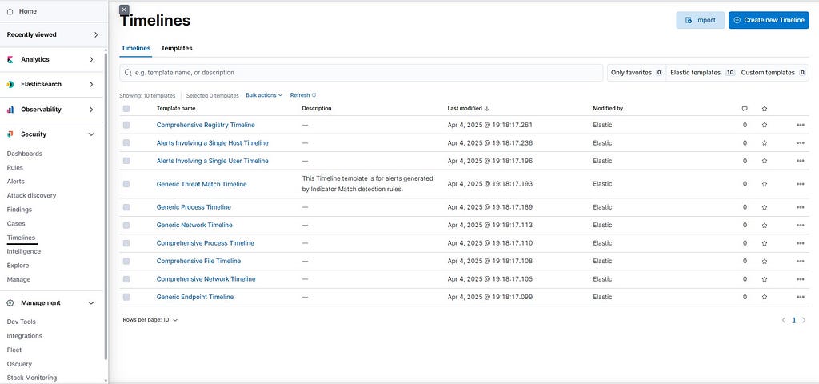Open Dashboards in Security menu

[x=25, y=154]
